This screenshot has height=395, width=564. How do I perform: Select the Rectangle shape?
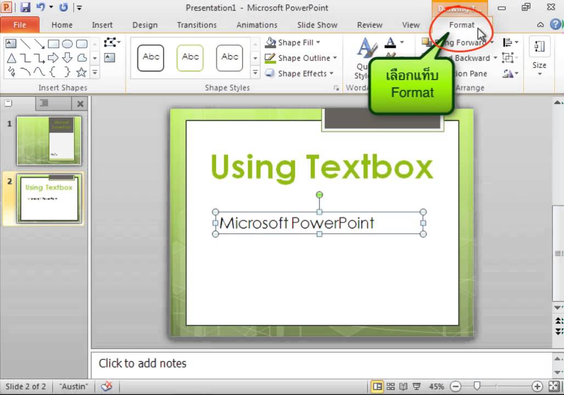pyautogui.click(x=53, y=44)
